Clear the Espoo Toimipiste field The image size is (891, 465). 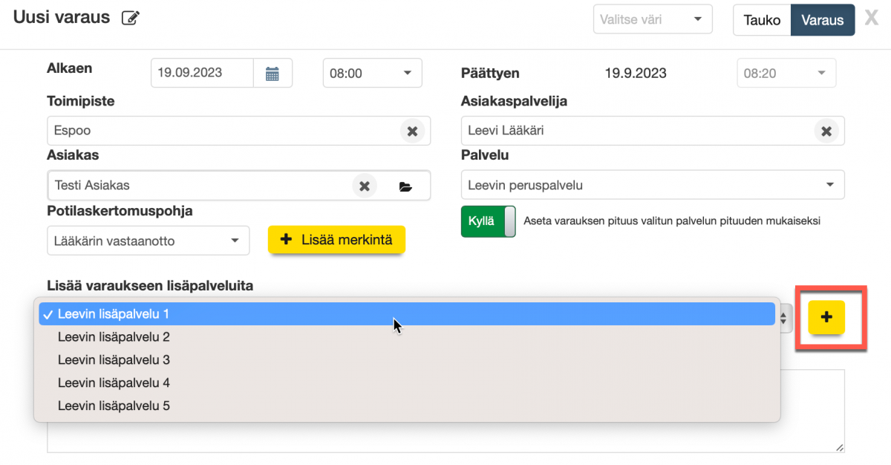click(x=413, y=131)
